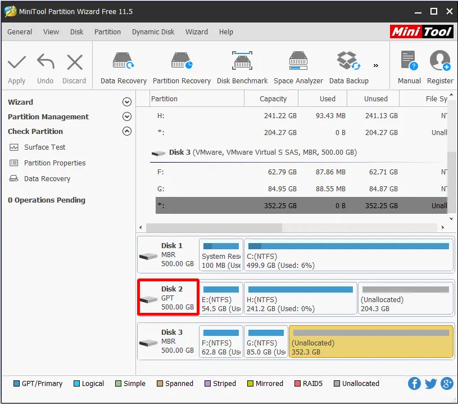458x404 pixels.
Task: Select the 204.27 GB unallocated row
Action: [x=301, y=133]
